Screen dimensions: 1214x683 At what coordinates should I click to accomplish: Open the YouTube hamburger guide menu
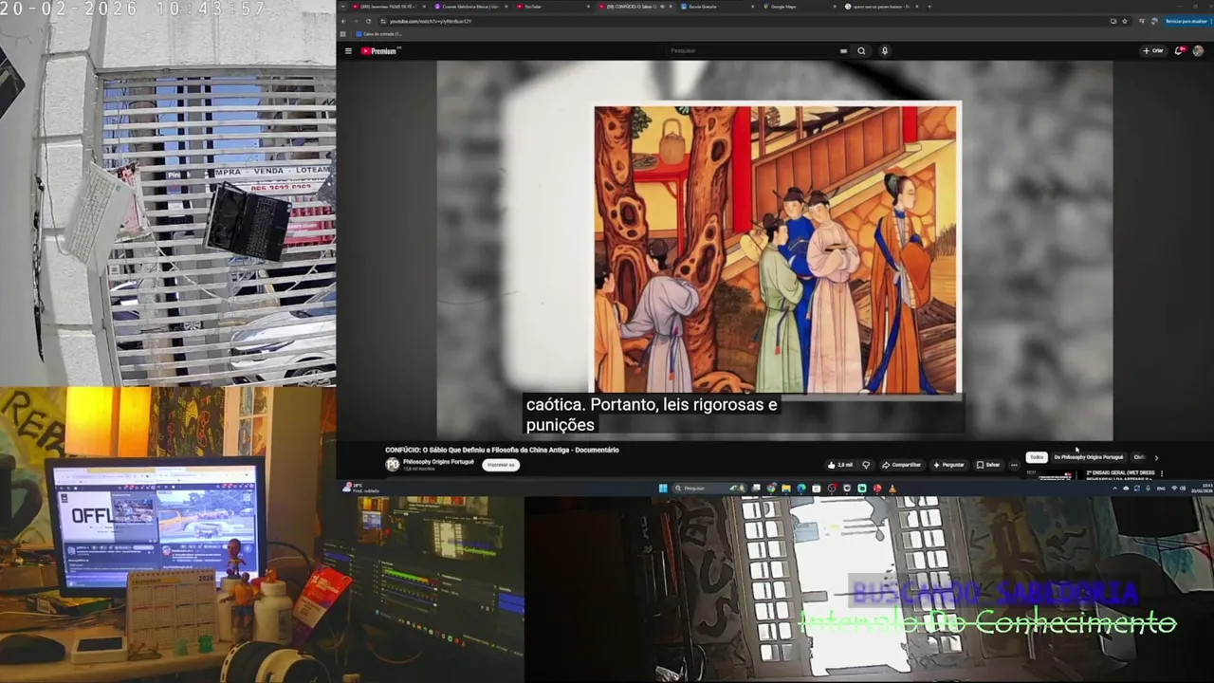[348, 51]
